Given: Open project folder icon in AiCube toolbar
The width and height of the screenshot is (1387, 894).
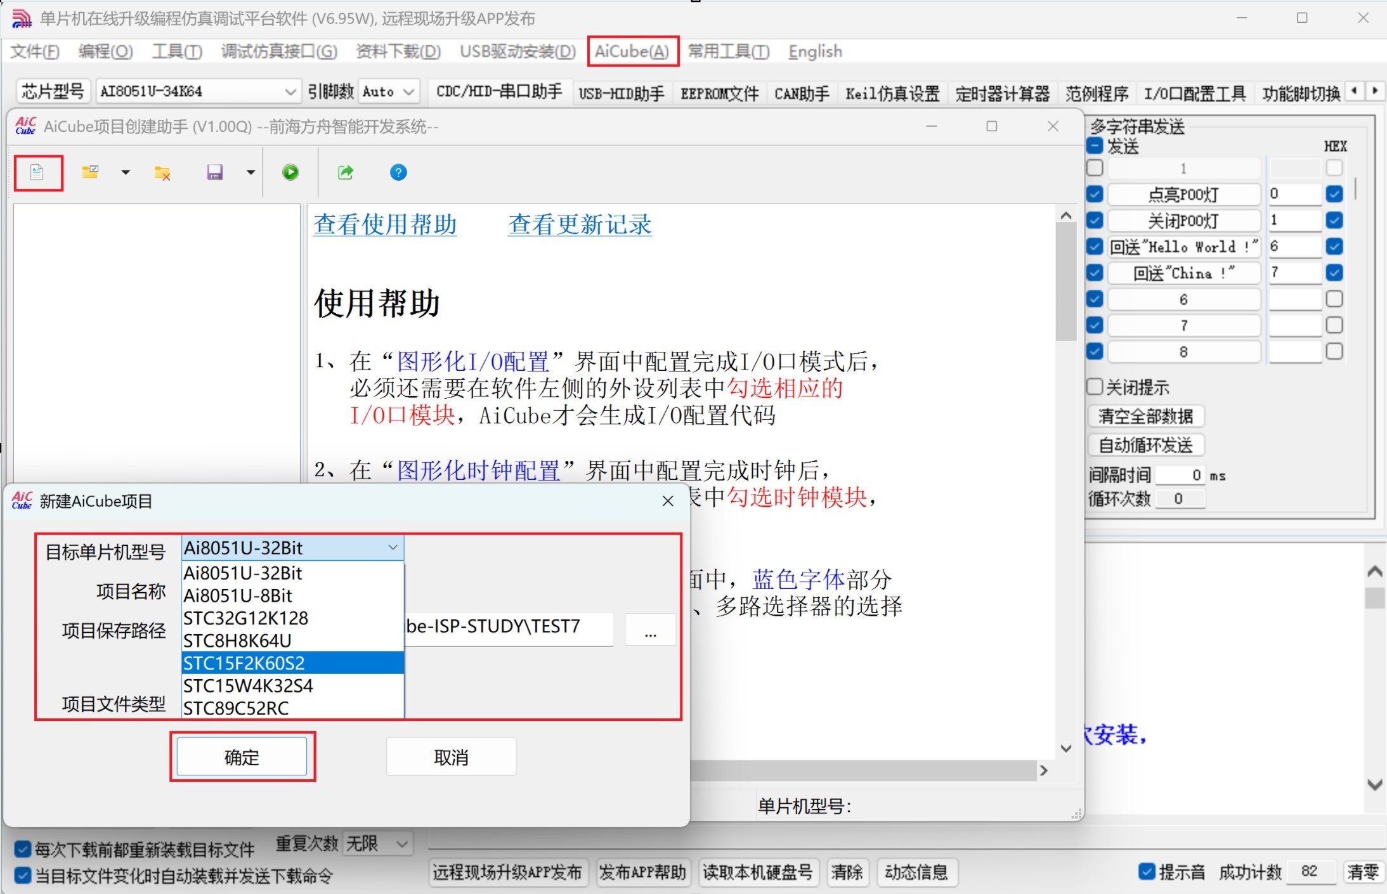Looking at the screenshot, I should [90, 172].
